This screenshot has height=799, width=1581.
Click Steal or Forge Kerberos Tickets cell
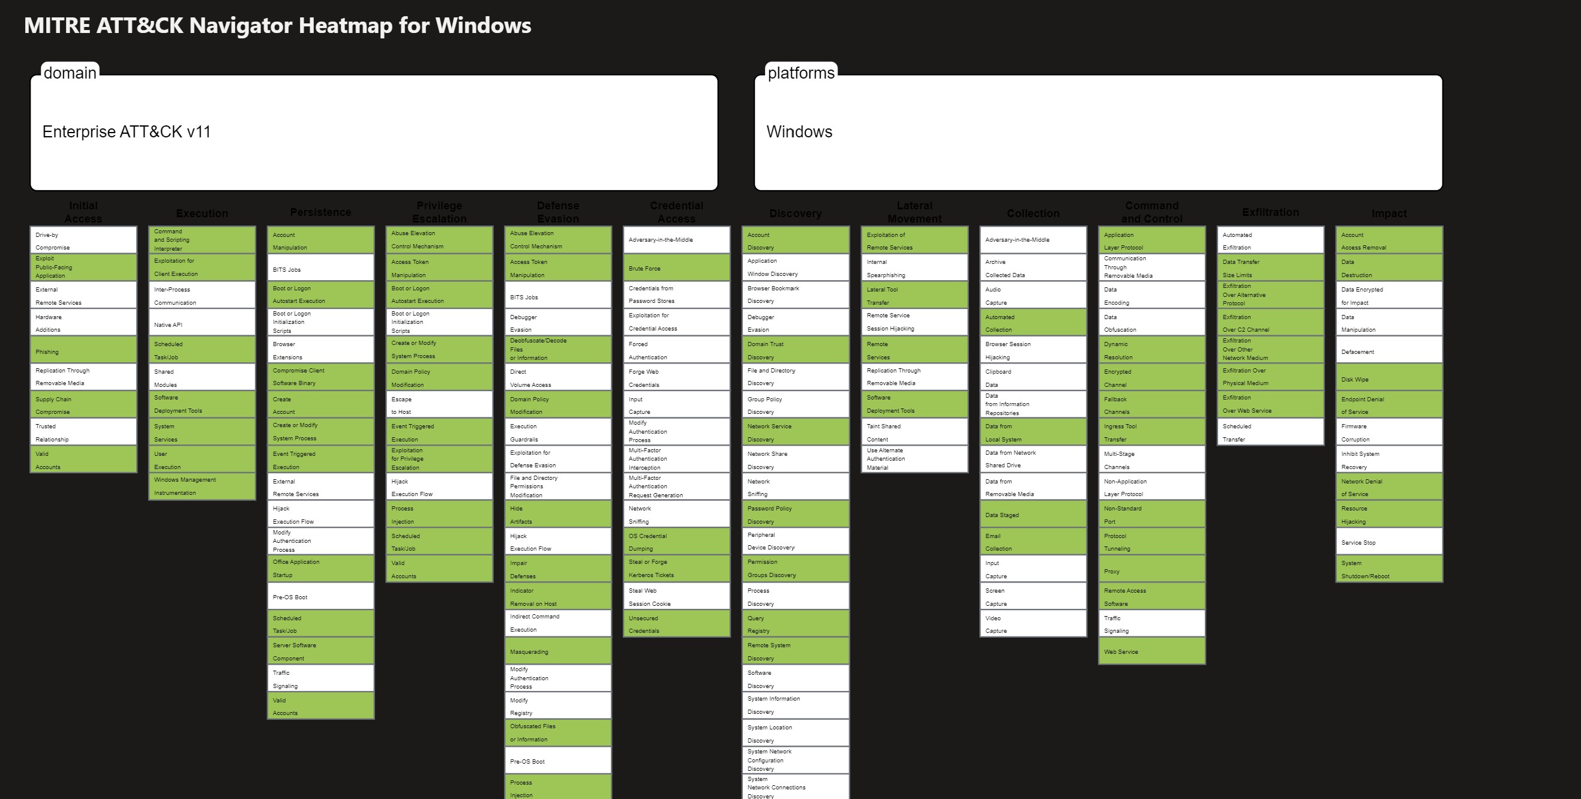pyautogui.click(x=677, y=569)
